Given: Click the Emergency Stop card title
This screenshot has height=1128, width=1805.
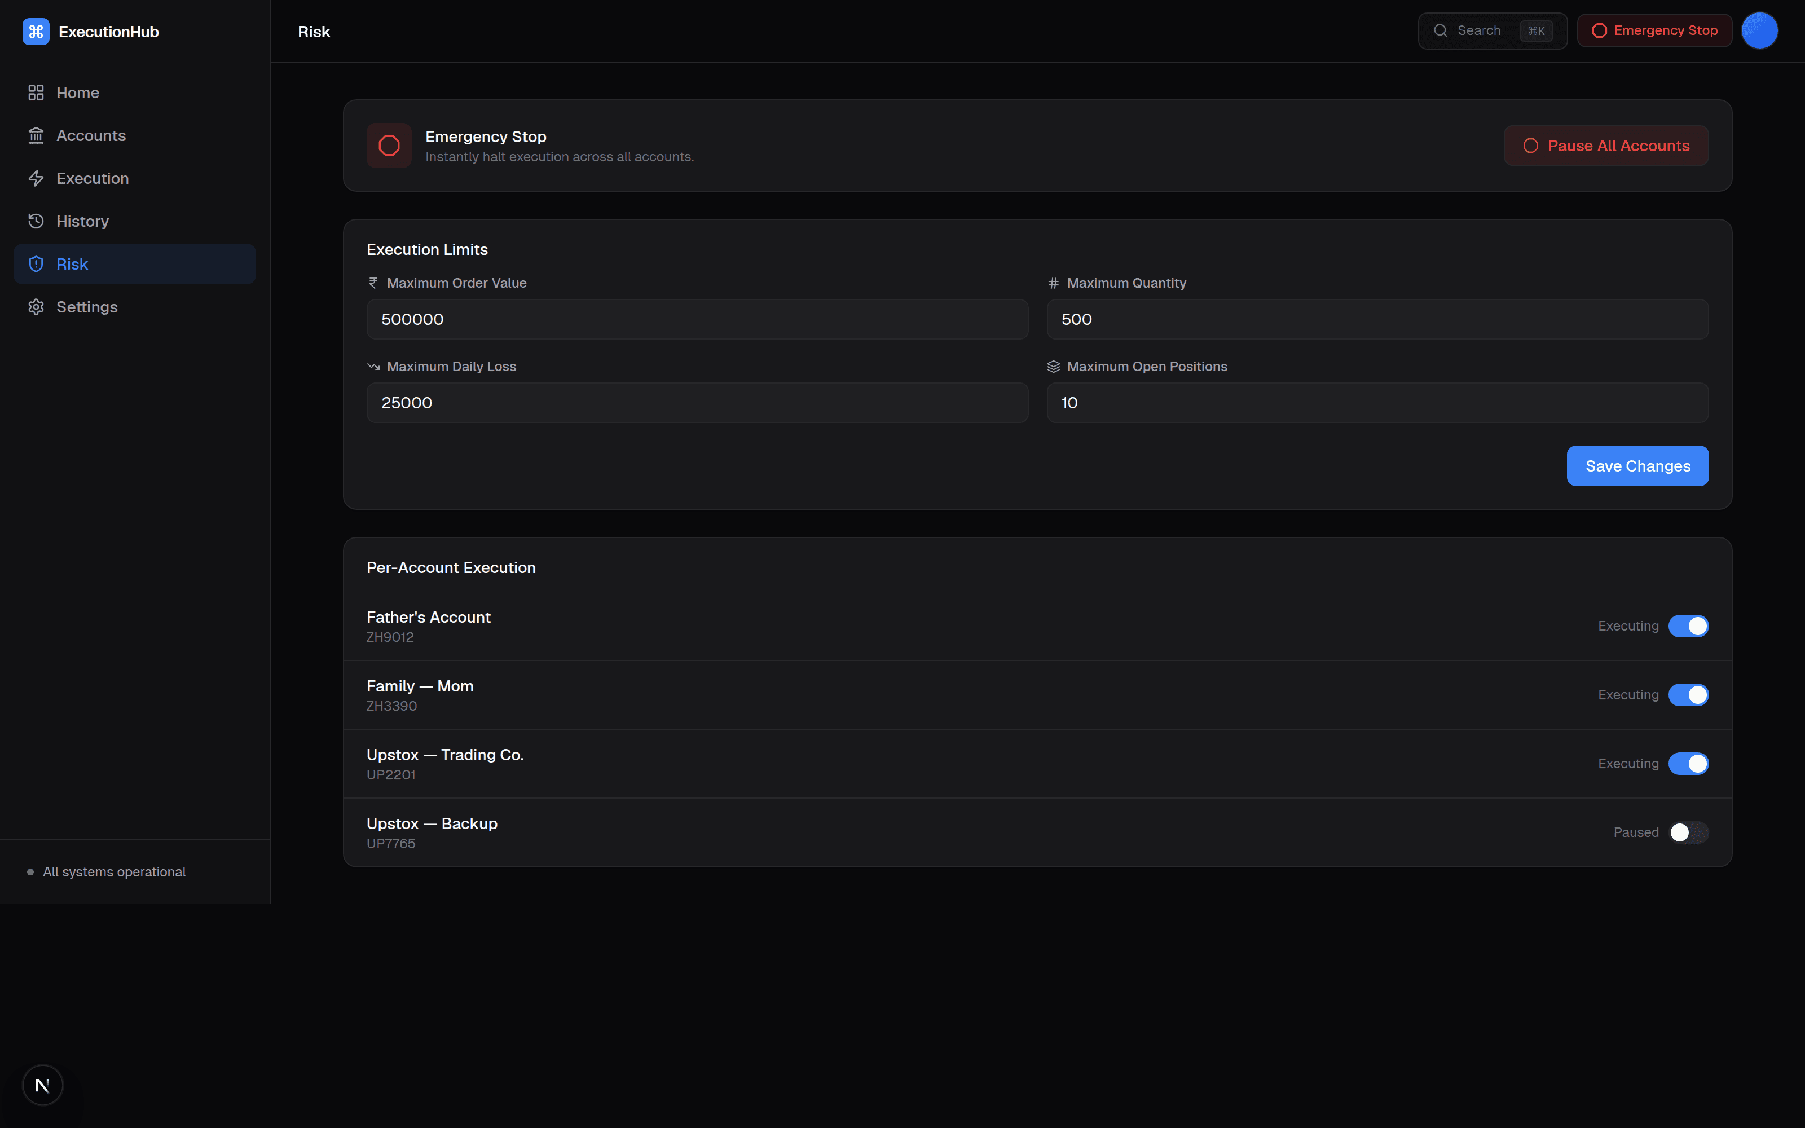Looking at the screenshot, I should [486, 136].
